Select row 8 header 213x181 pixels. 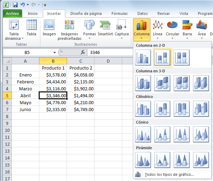7,116
